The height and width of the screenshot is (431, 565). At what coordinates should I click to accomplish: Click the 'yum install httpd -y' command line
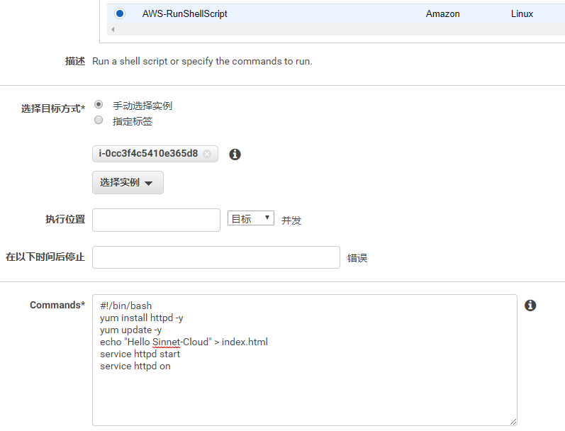pos(142,318)
